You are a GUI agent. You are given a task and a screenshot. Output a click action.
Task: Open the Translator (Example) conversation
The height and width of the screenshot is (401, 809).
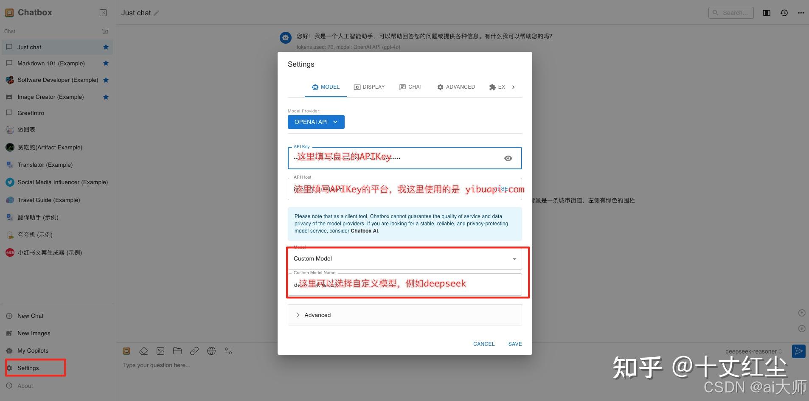click(57, 165)
